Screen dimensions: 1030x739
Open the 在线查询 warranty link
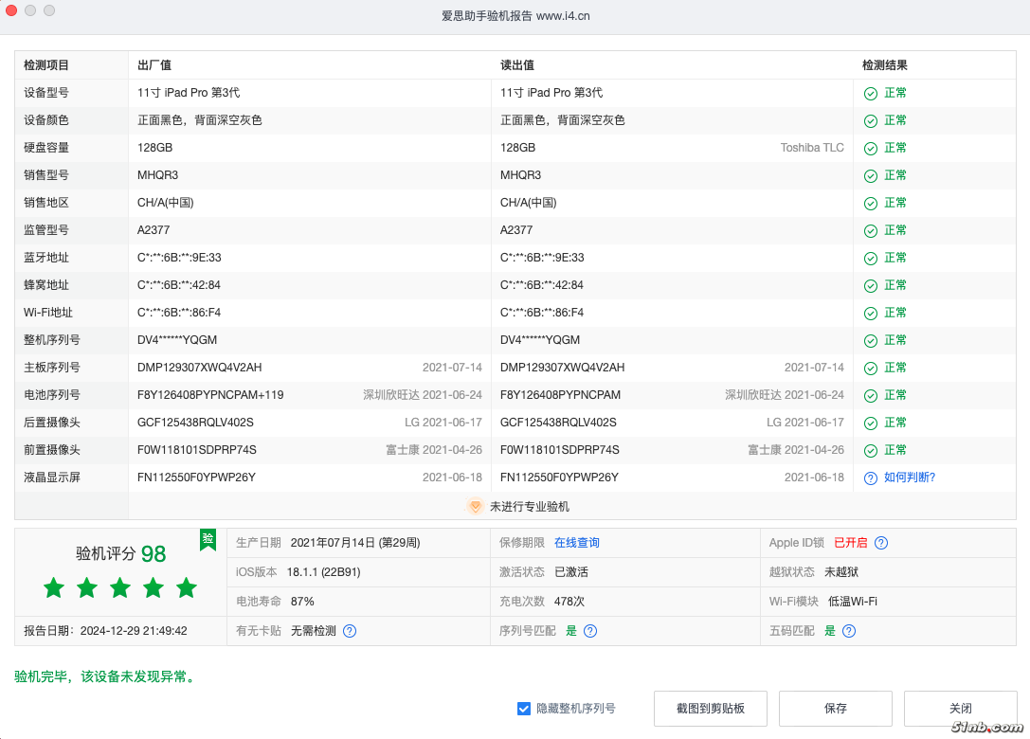(576, 543)
